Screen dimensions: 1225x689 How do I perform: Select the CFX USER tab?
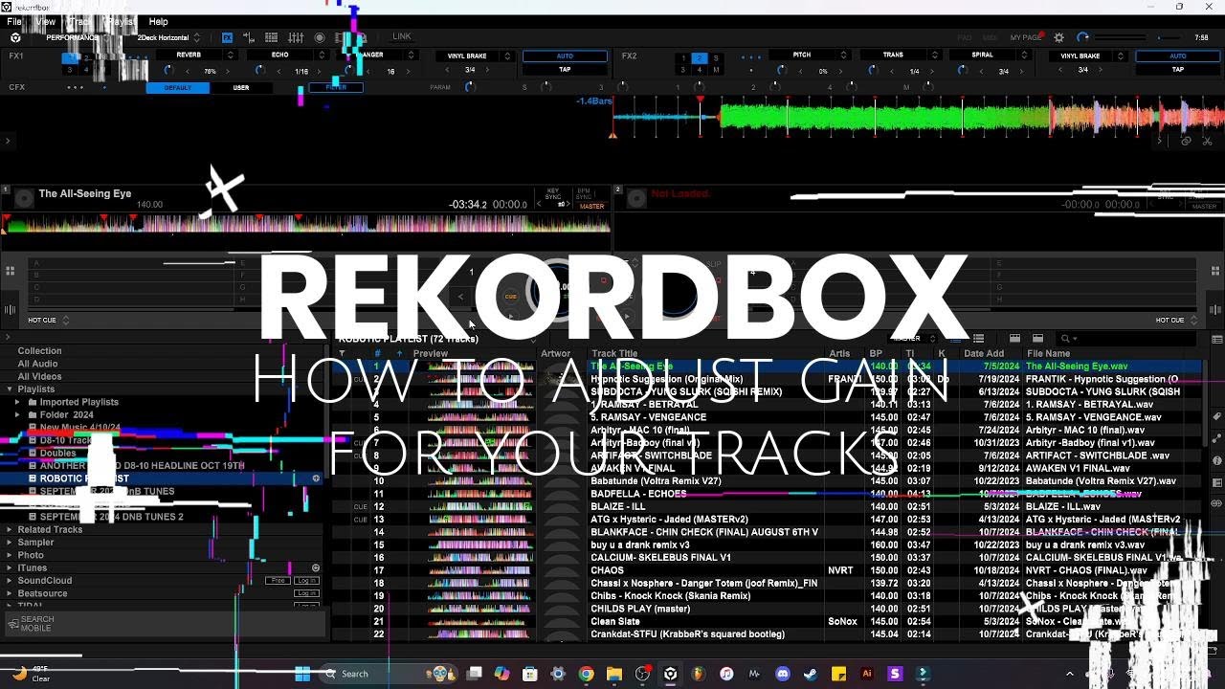241,87
